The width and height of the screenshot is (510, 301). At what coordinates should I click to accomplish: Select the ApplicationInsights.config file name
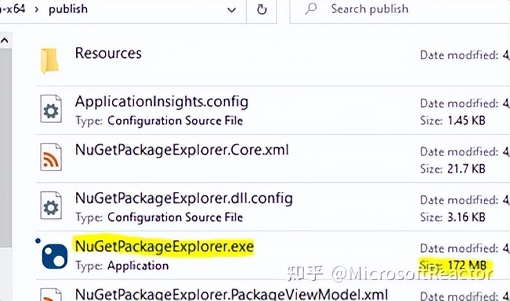pyautogui.click(x=161, y=101)
